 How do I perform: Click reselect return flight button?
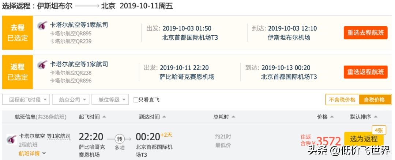point(365,72)
